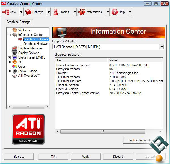
Task: Maximize the Catalyst Control Center window
Action: click(x=156, y=4)
